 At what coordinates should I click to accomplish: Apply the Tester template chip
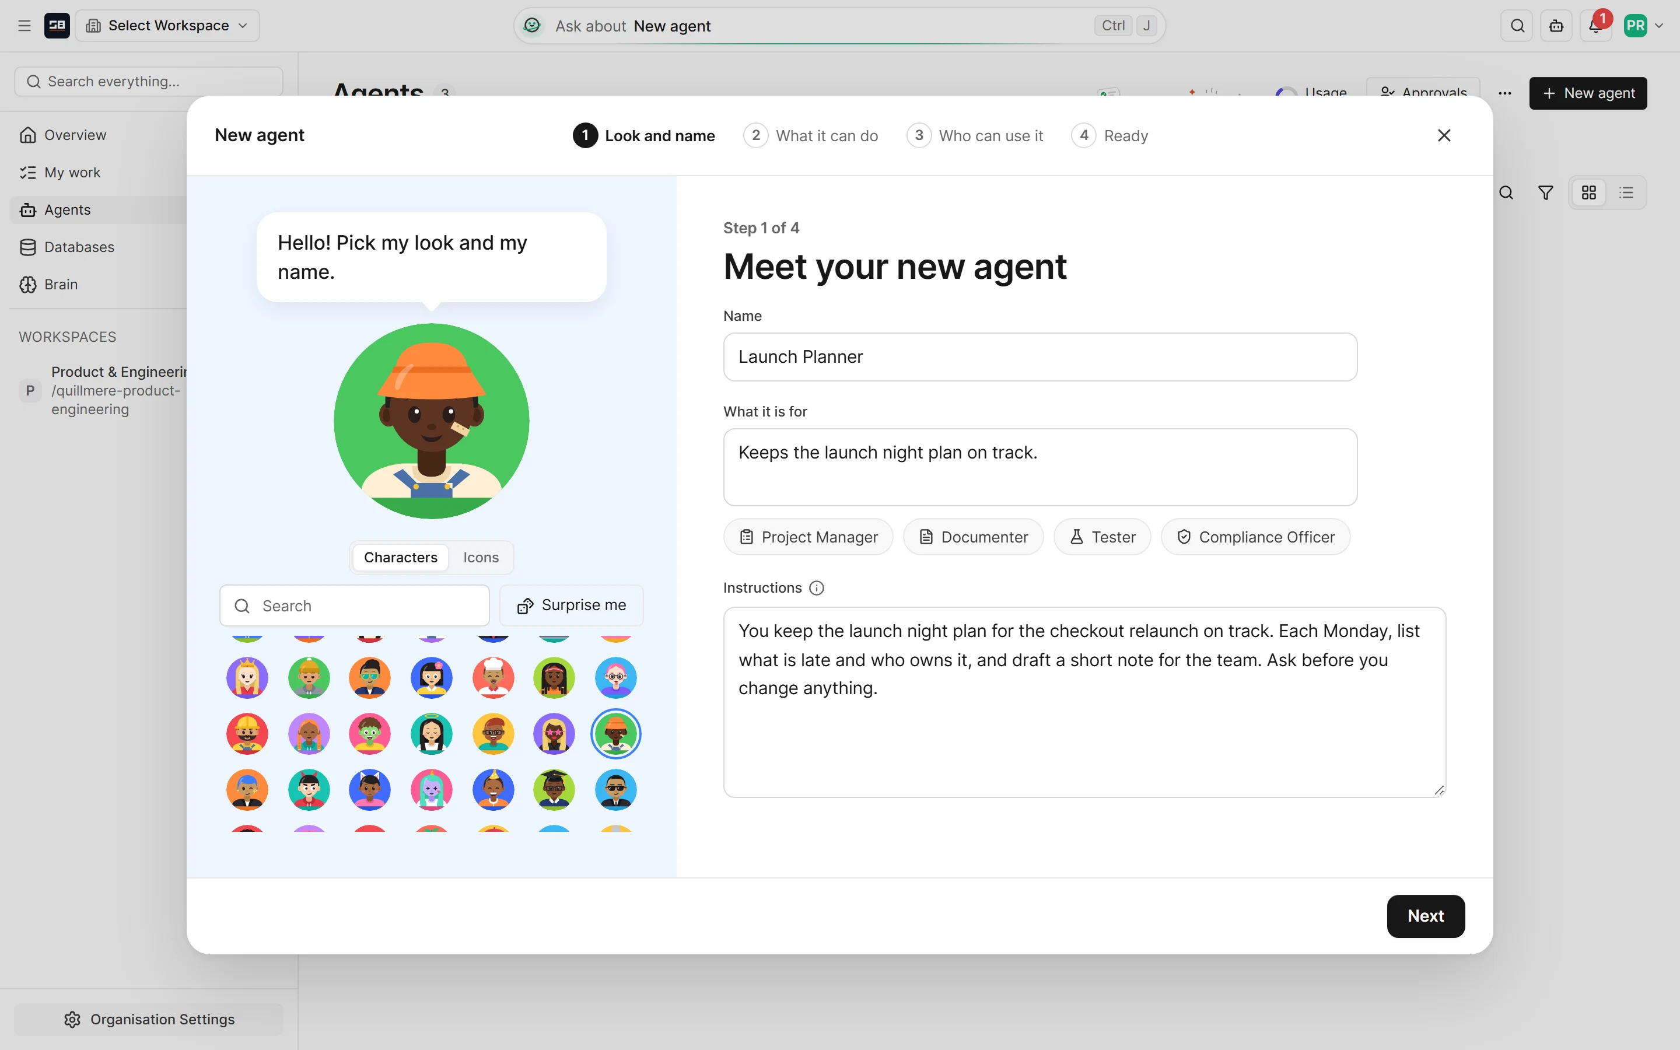tap(1102, 537)
